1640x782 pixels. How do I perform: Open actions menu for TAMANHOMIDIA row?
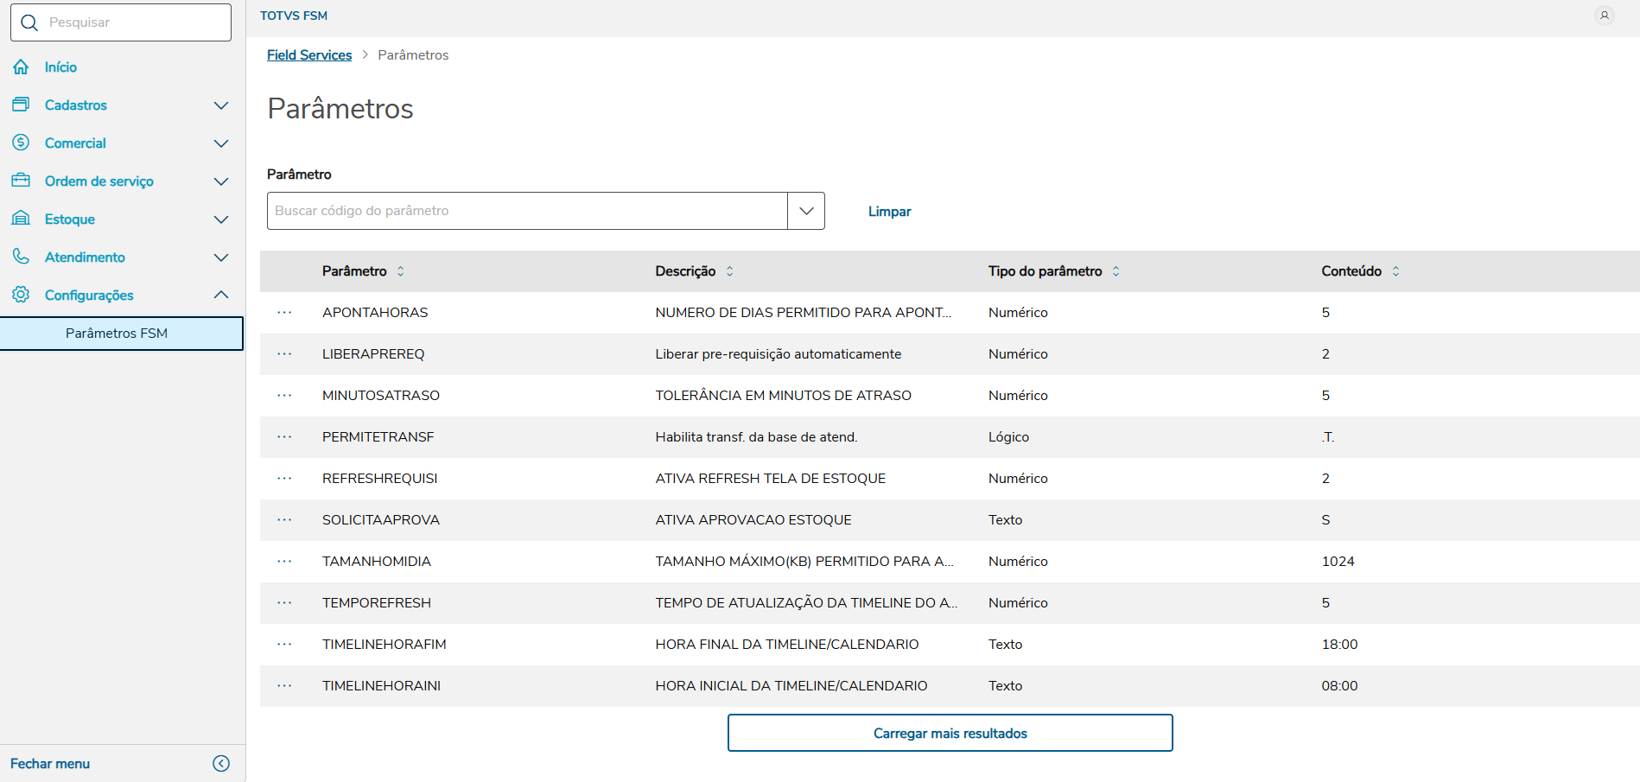tap(284, 562)
